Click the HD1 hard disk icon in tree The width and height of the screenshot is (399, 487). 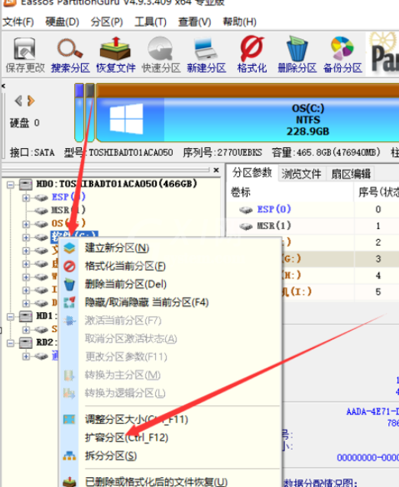point(25,317)
